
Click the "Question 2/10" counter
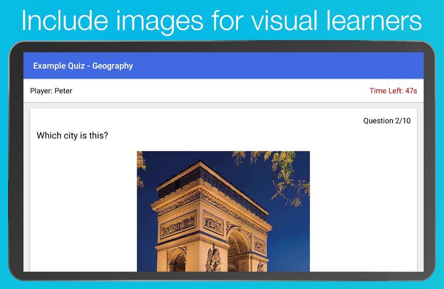[387, 121]
